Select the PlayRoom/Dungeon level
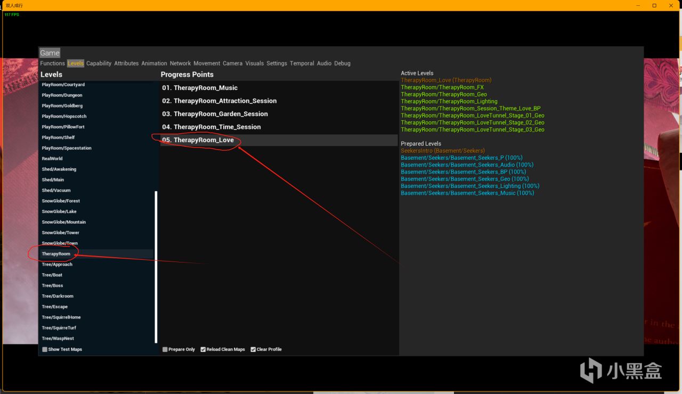This screenshot has width=682, height=394. coord(97,95)
